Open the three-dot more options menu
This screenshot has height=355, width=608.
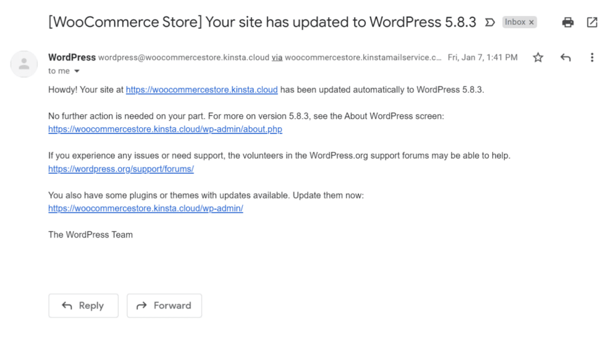(591, 58)
